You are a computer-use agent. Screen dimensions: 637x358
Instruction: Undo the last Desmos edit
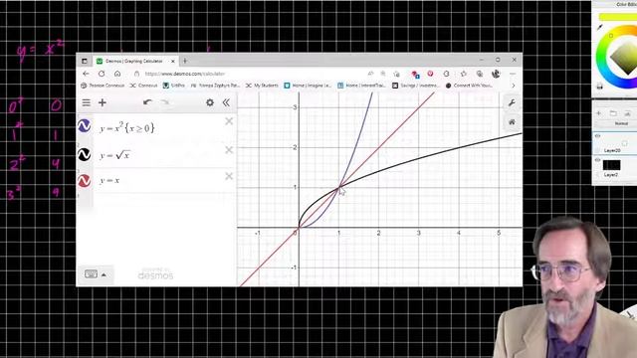[x=147, y=102]
